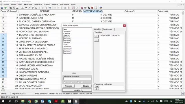Click the Print toolbar icon
Viewport: 185px width, 104px height.
coord(17,8)
